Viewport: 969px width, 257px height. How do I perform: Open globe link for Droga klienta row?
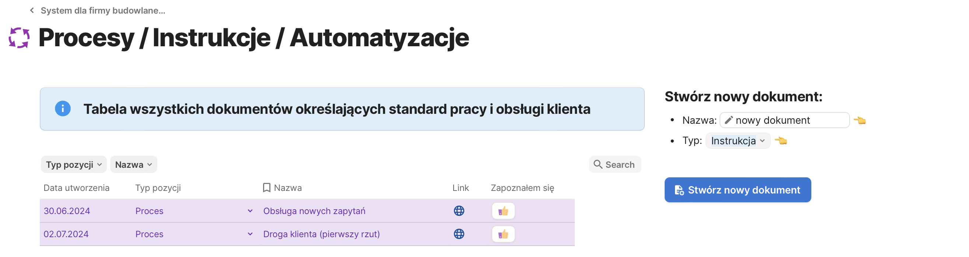(x=459, y=234)
